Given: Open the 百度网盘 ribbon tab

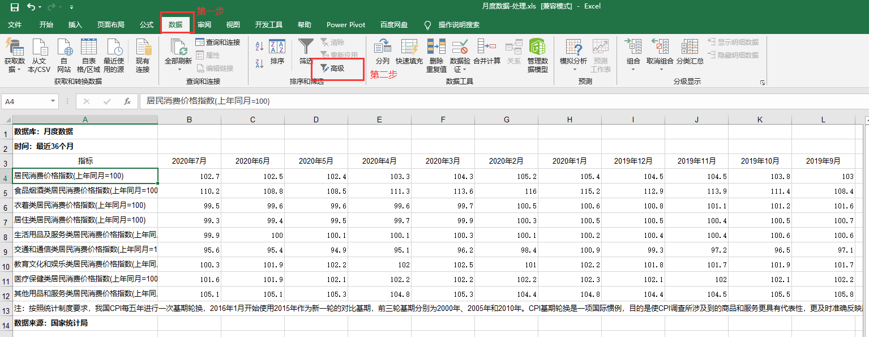Looking at the screenshot, I should [x=394, y=25].
